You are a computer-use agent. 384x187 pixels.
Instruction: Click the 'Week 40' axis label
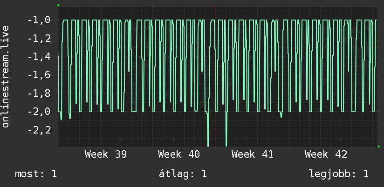[179, 154]
